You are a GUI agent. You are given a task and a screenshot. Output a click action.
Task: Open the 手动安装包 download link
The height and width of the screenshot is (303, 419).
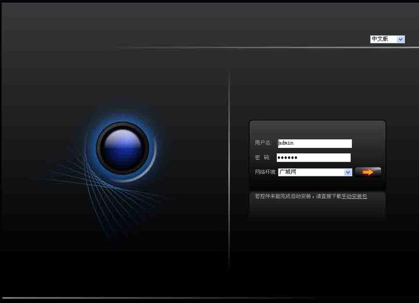(x=354, y=196)
